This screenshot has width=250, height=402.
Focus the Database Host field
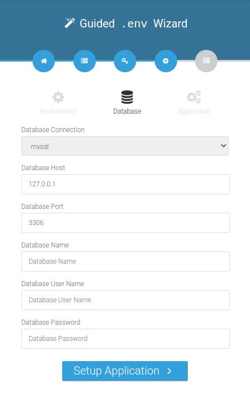coord(126,184)
